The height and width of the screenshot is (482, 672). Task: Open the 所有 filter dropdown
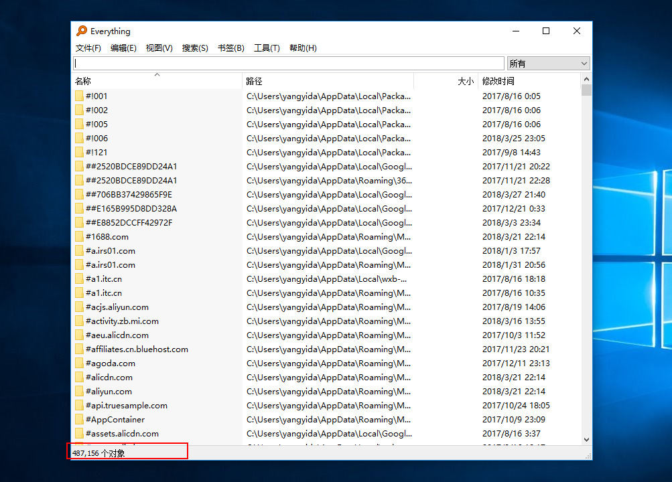point(548,64)
